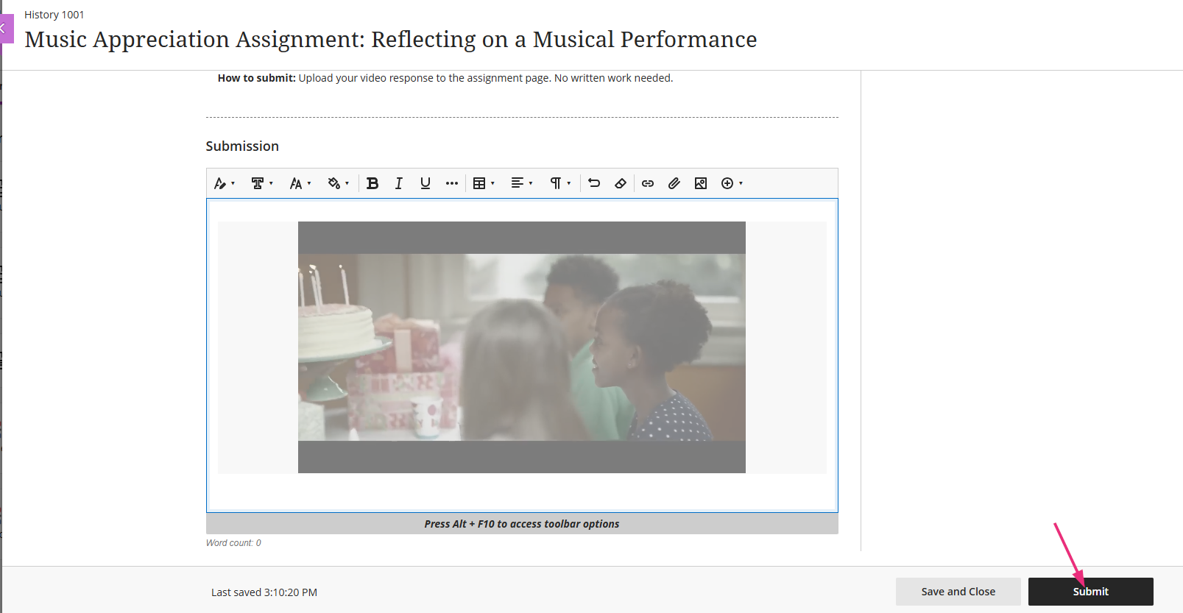Open the text alignment menu
Viewport: 1183px width, 613px height.
pyautogui.click(x=521, y=183)
